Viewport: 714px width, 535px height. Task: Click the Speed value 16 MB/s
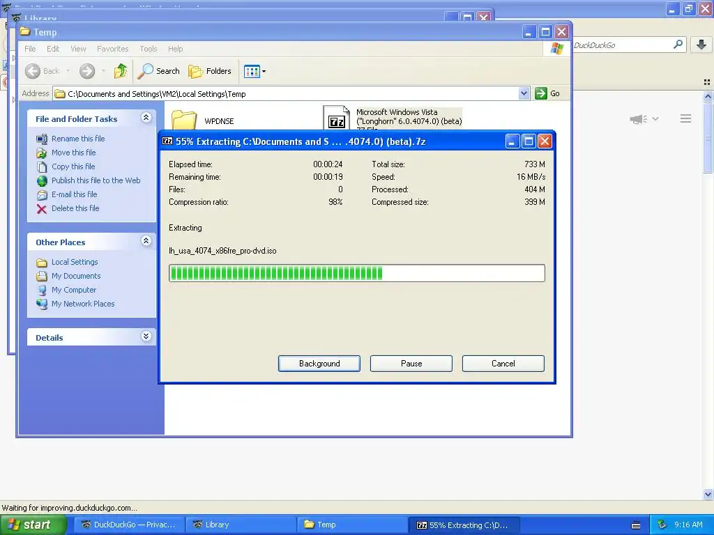pos(531,176)
